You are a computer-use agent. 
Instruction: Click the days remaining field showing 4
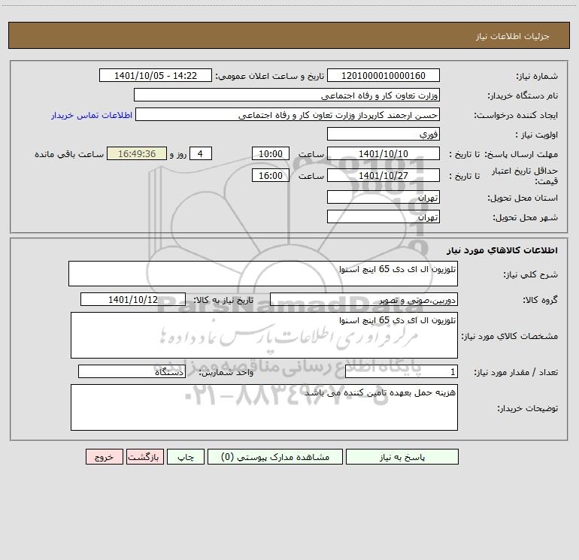[x=201, y=153]
